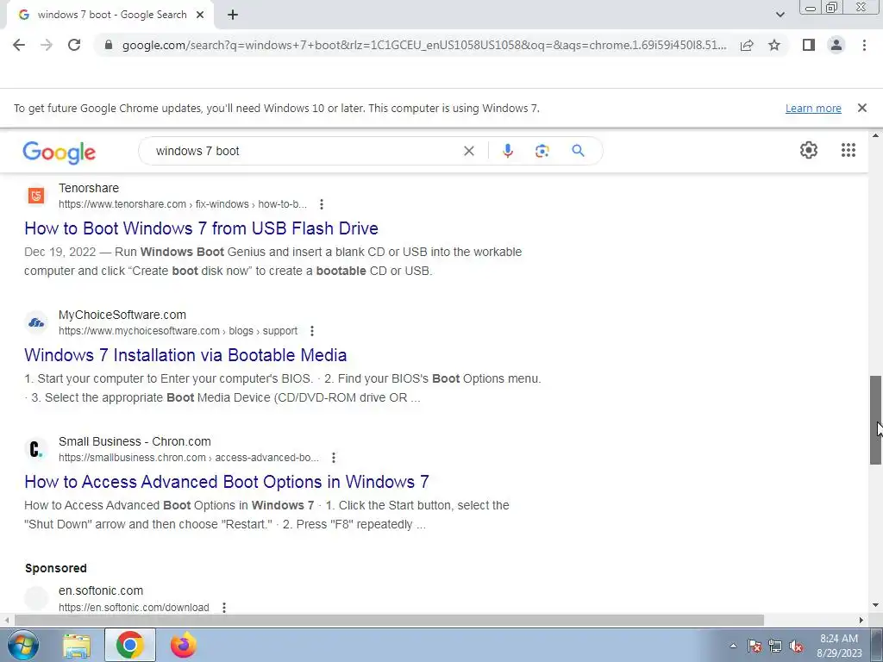View site information via padlock icon
This screenshot has height=662, width=883.
point(109,45)
